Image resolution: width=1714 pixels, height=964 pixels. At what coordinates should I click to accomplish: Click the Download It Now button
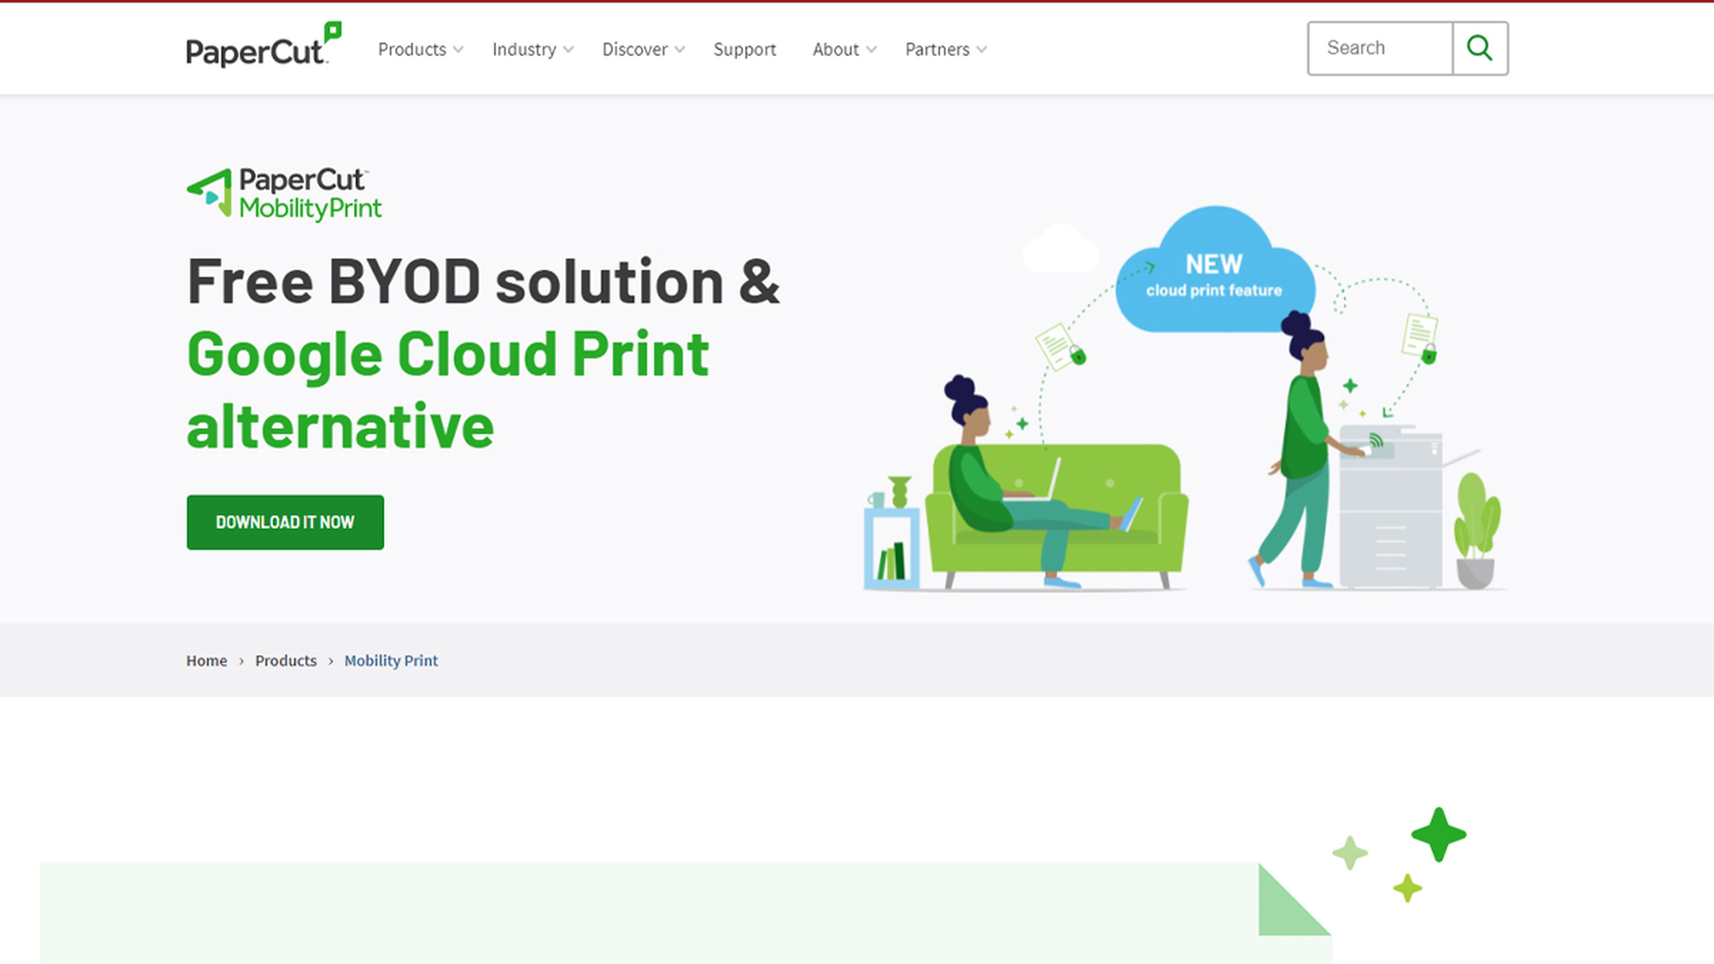pos(285,522)
